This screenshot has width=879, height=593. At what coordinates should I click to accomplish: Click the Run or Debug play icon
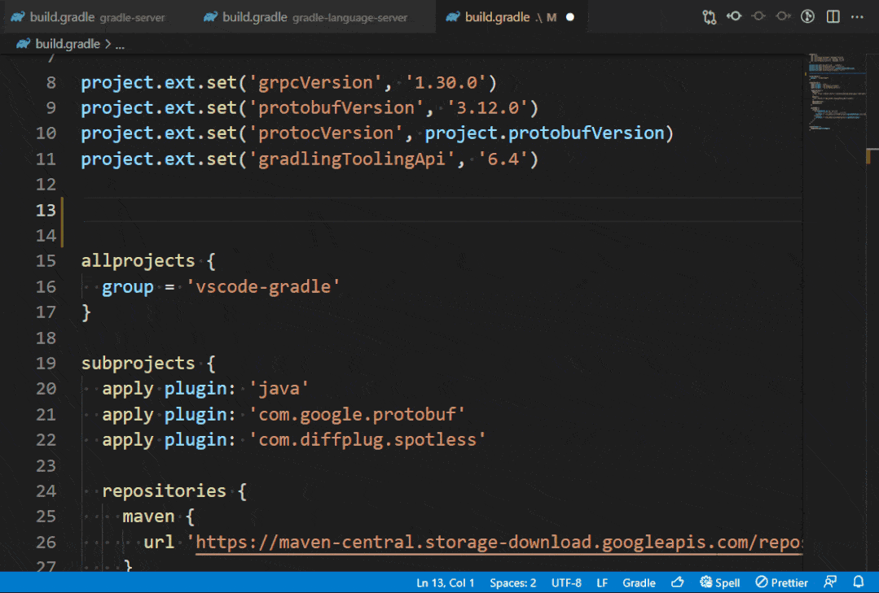tap(807, 16)
